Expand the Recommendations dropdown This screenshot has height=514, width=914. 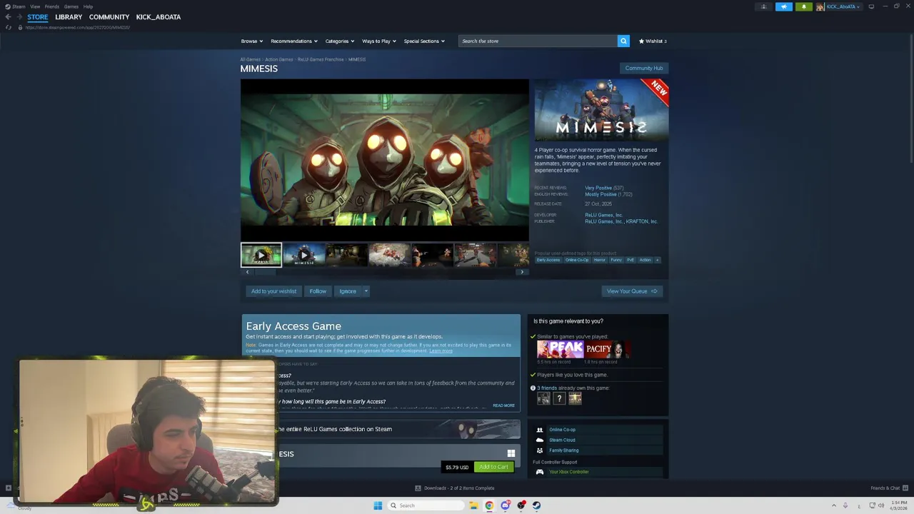[x=294, y=41]
